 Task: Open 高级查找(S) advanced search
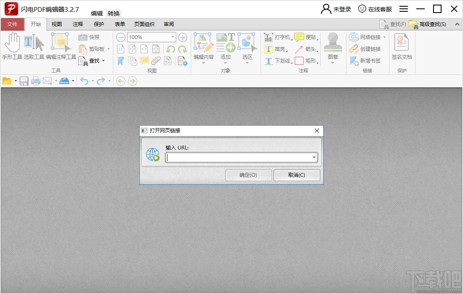click(x=427, y=24)
